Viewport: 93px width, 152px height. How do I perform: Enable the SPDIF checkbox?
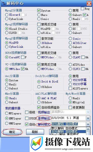[27, 118]
